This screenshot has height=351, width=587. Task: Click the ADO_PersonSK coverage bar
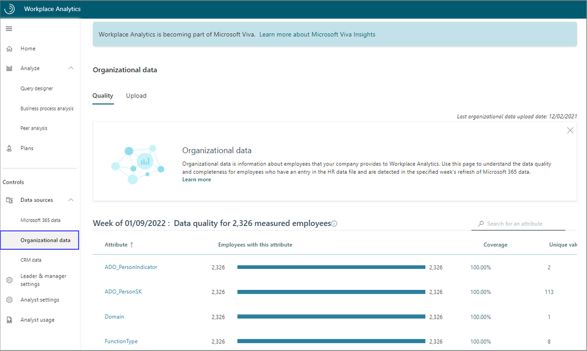click(x=331, y=292)
